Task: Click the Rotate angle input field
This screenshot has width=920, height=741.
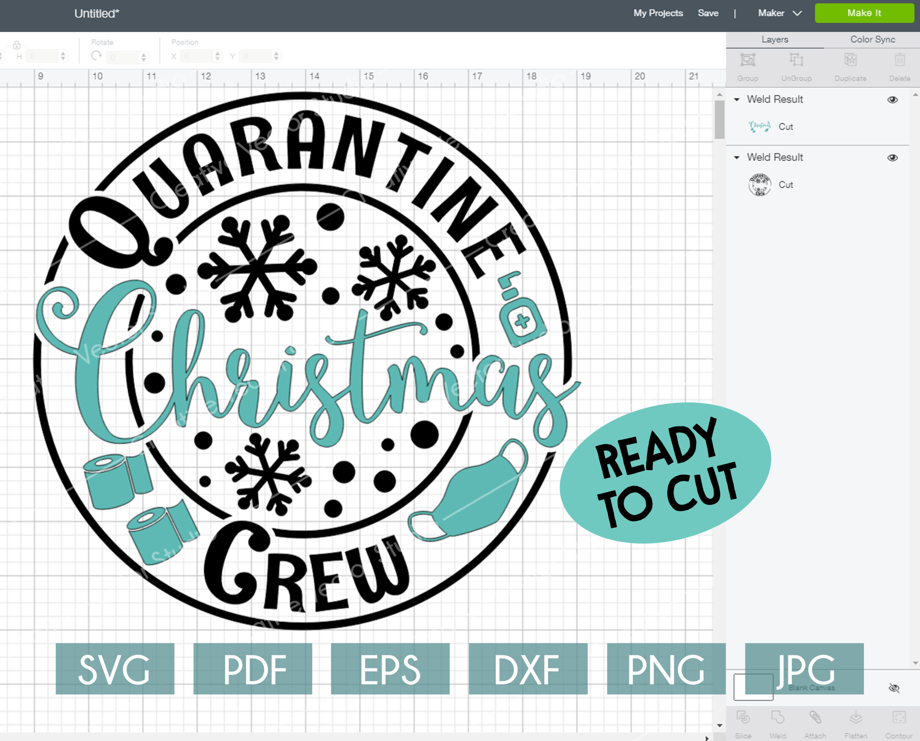Action: tap(123, 57)
